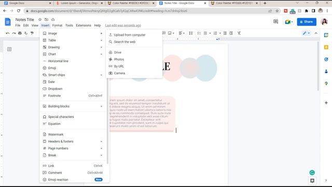Viewport: 332px width, 187px height.
Task: Select Special characters menu item
Action: coord(73,117)
